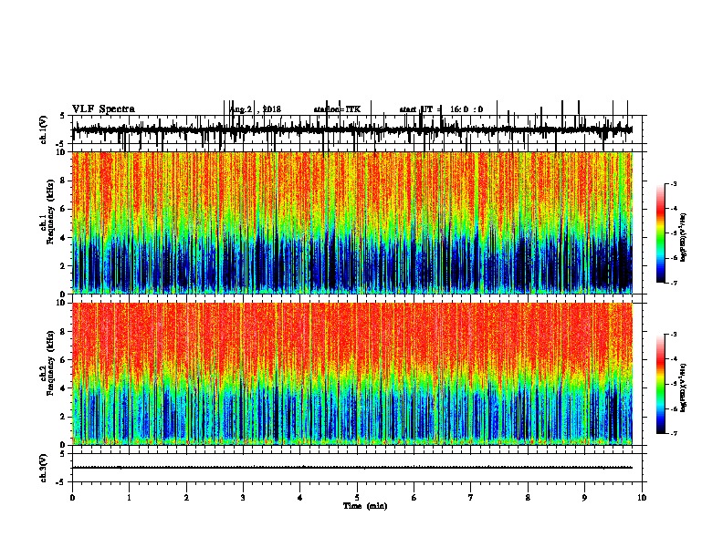
Task: Click time axis tick label "1"
Action: tap(130, 498)
